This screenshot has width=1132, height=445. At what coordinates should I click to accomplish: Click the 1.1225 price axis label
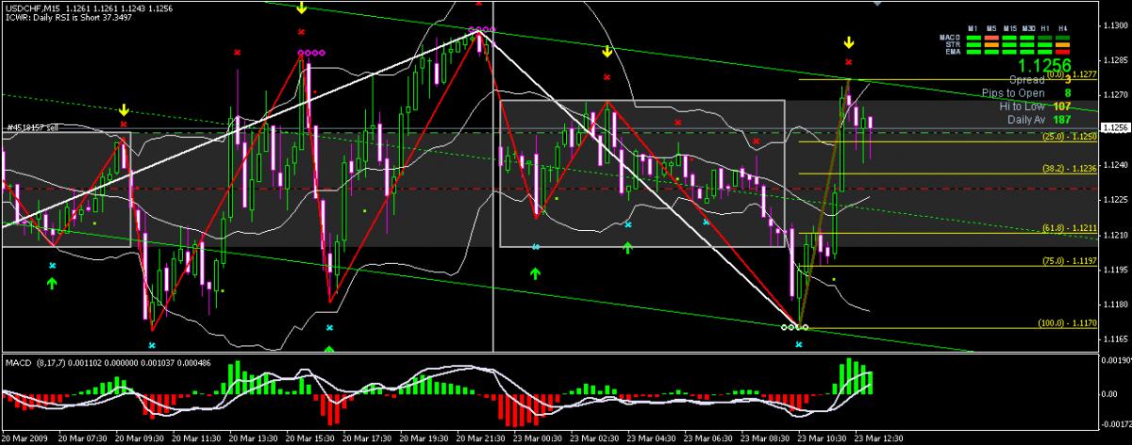click(x=1116, y=199)
